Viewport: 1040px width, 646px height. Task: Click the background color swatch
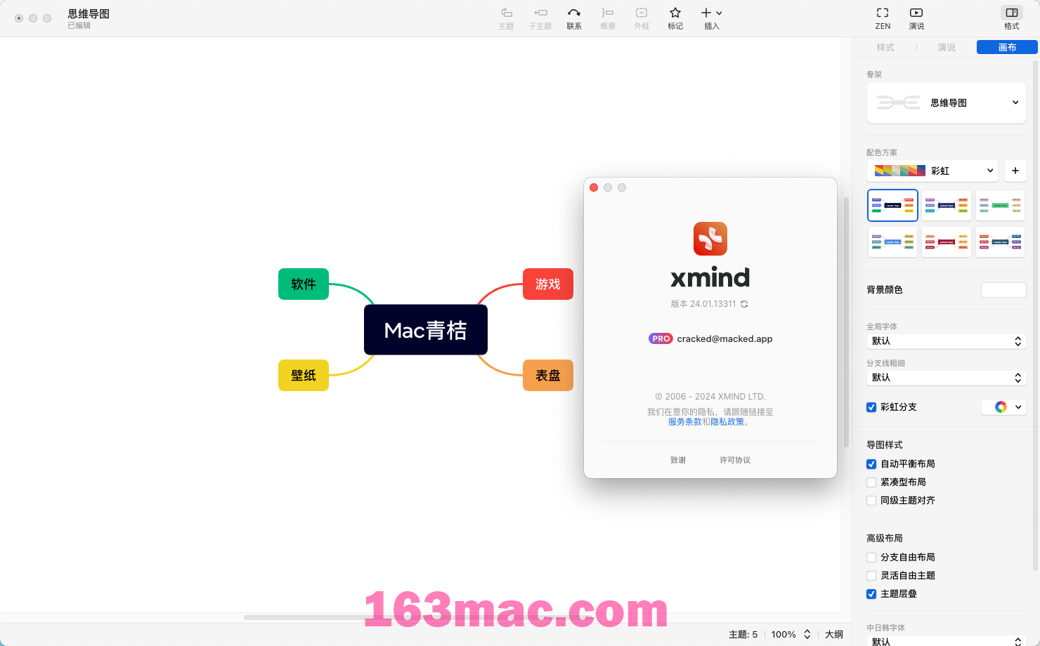click(x=1003, y=290)
